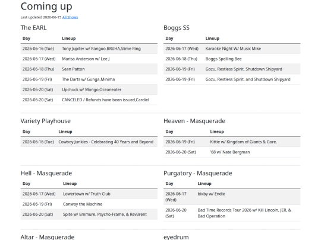Open the All Shows link

(x=70, y=17)
